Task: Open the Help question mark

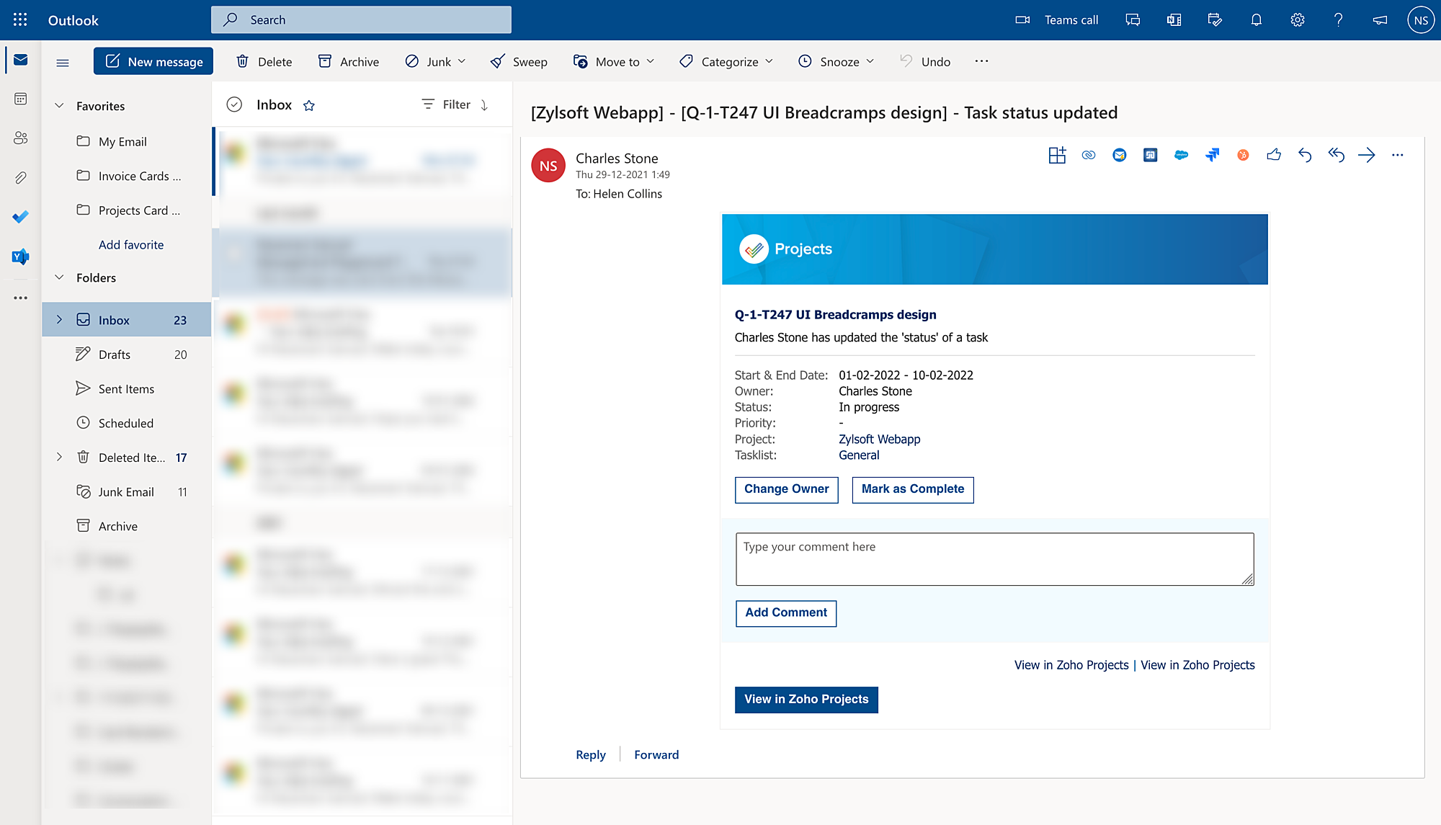Action: click(1338, 20)
